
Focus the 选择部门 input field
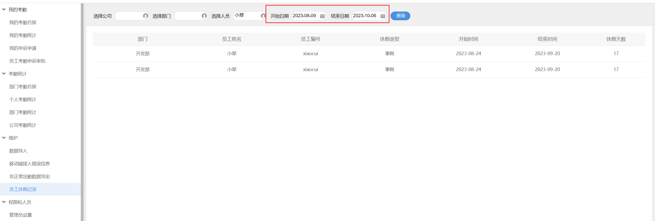(191, 16)
